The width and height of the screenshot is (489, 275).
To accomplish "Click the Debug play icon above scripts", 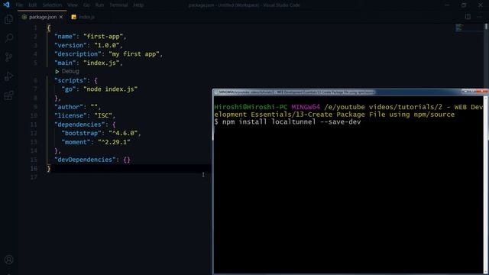I will [57, 71].
